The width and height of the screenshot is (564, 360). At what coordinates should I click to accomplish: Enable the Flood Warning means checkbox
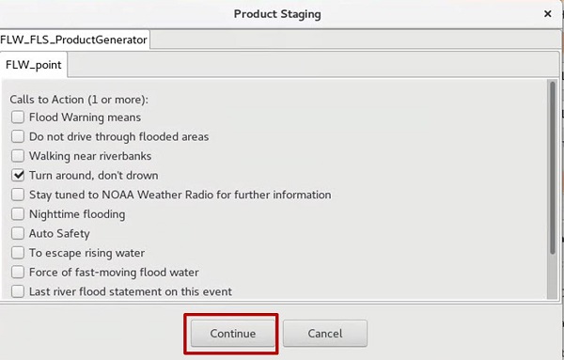click(x=18, y=117)
